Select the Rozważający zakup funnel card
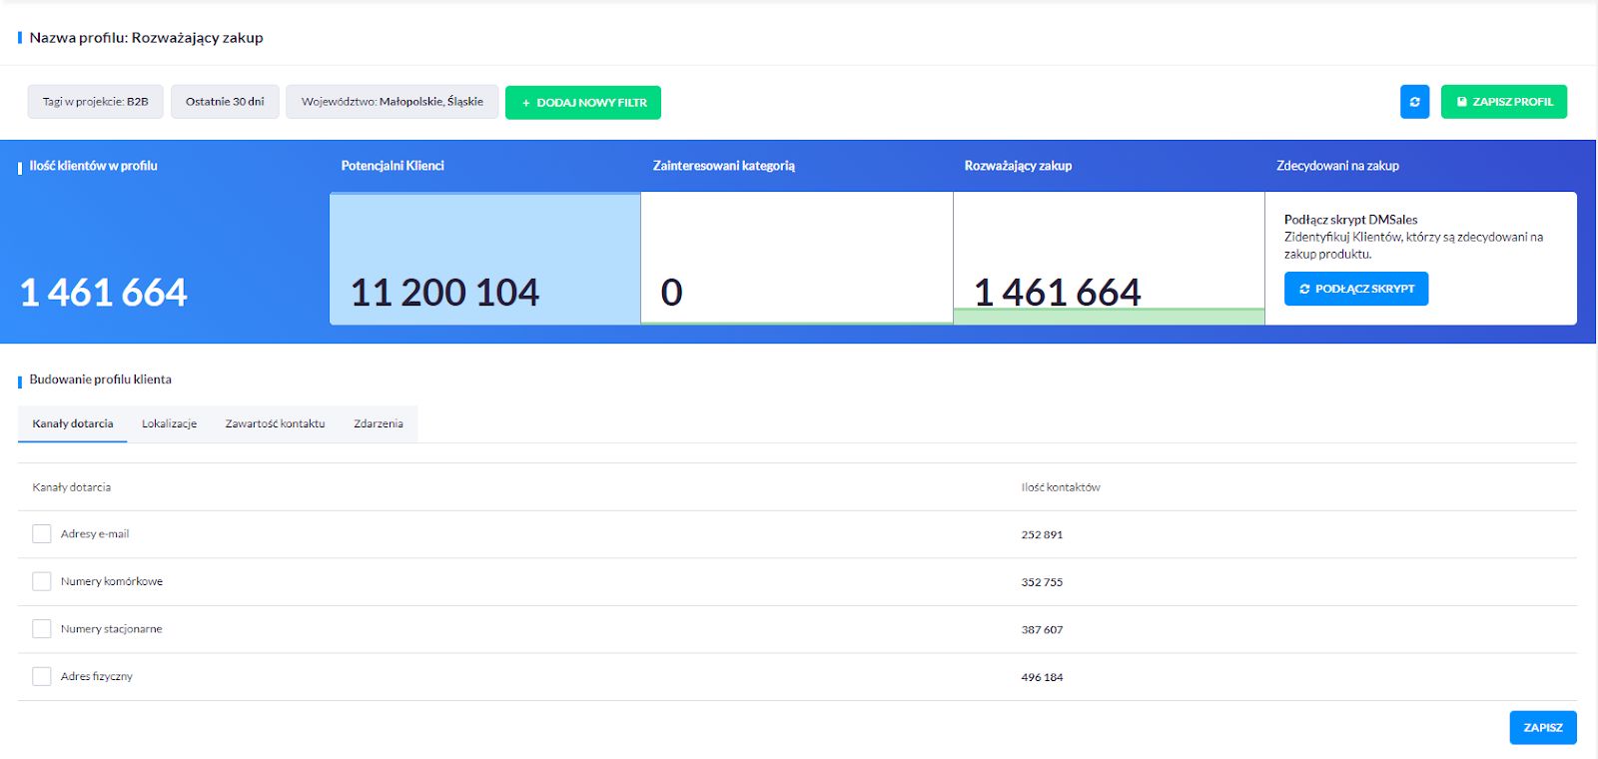1598x759 pixels. point(1110,259)
